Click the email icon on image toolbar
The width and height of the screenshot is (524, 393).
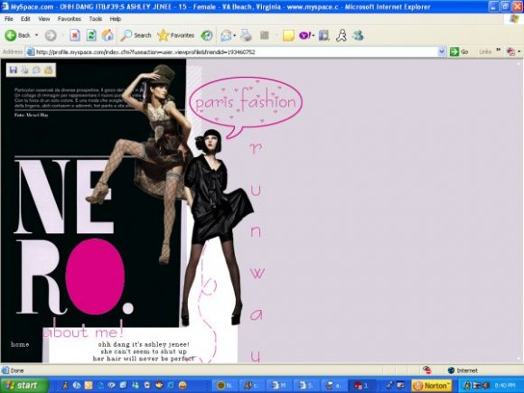tap(36, 70)
